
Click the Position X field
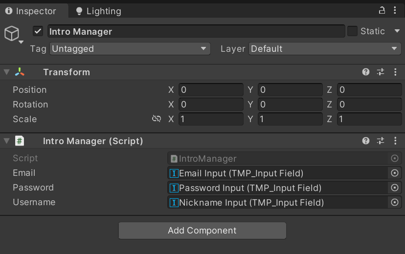(x=211, y=89)
